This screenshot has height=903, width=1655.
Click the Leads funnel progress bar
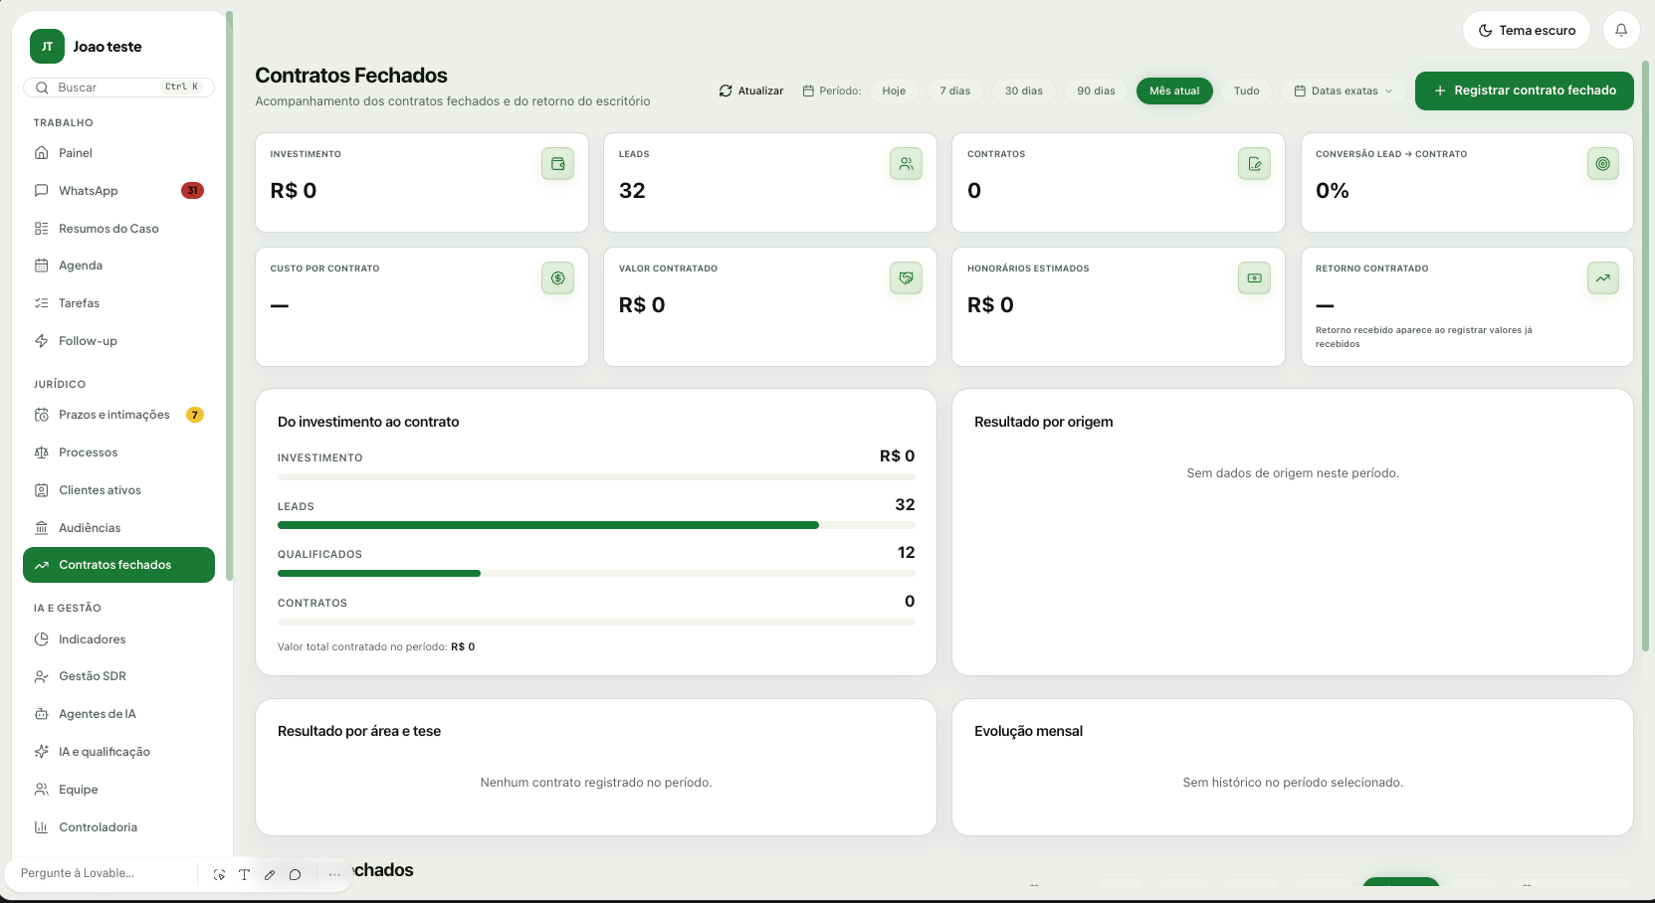click(596, 525)
